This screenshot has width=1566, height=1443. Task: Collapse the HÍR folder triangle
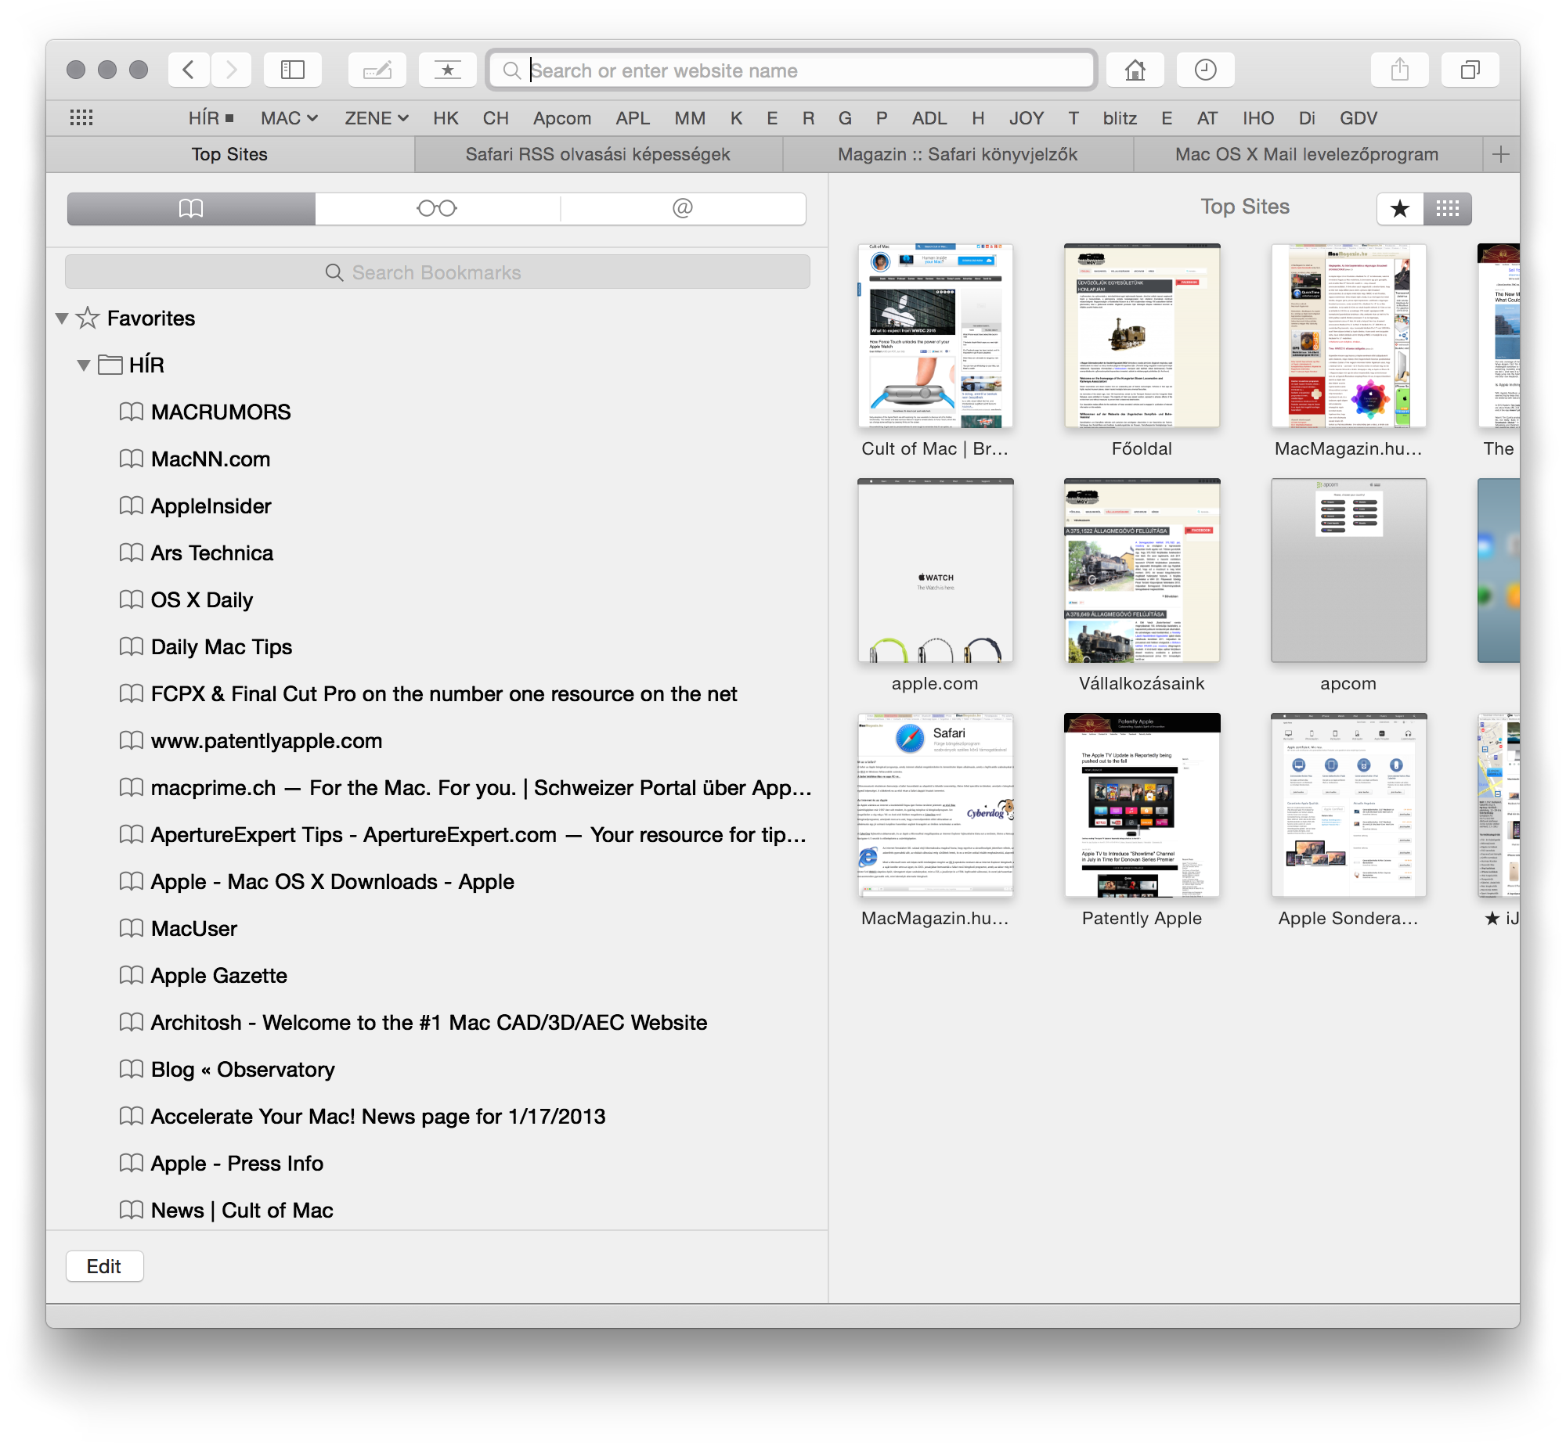pos(84,365)
